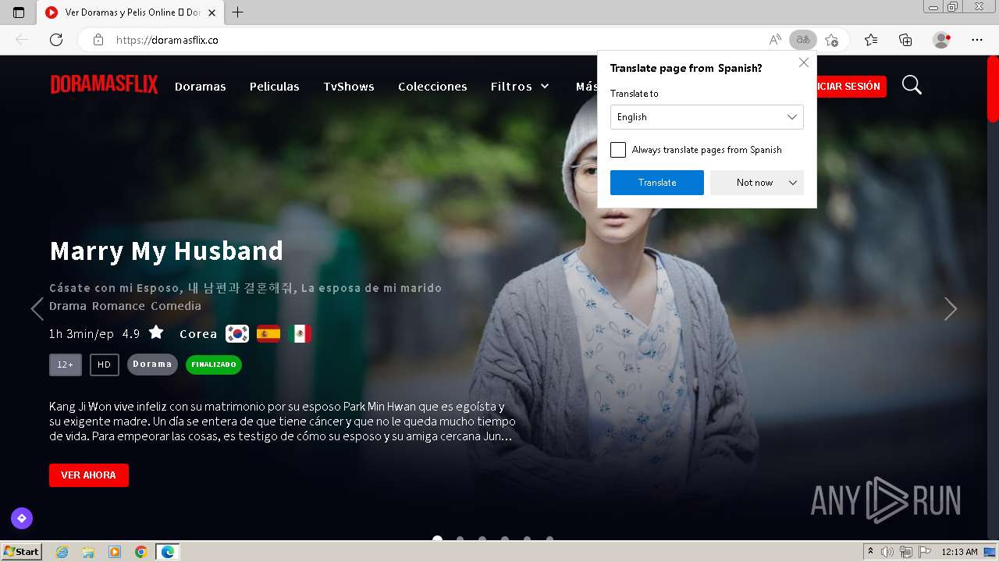This screenshot has height=562, width=999.
Task: Add page to favorites star icon
Action: tap(831, 40)
